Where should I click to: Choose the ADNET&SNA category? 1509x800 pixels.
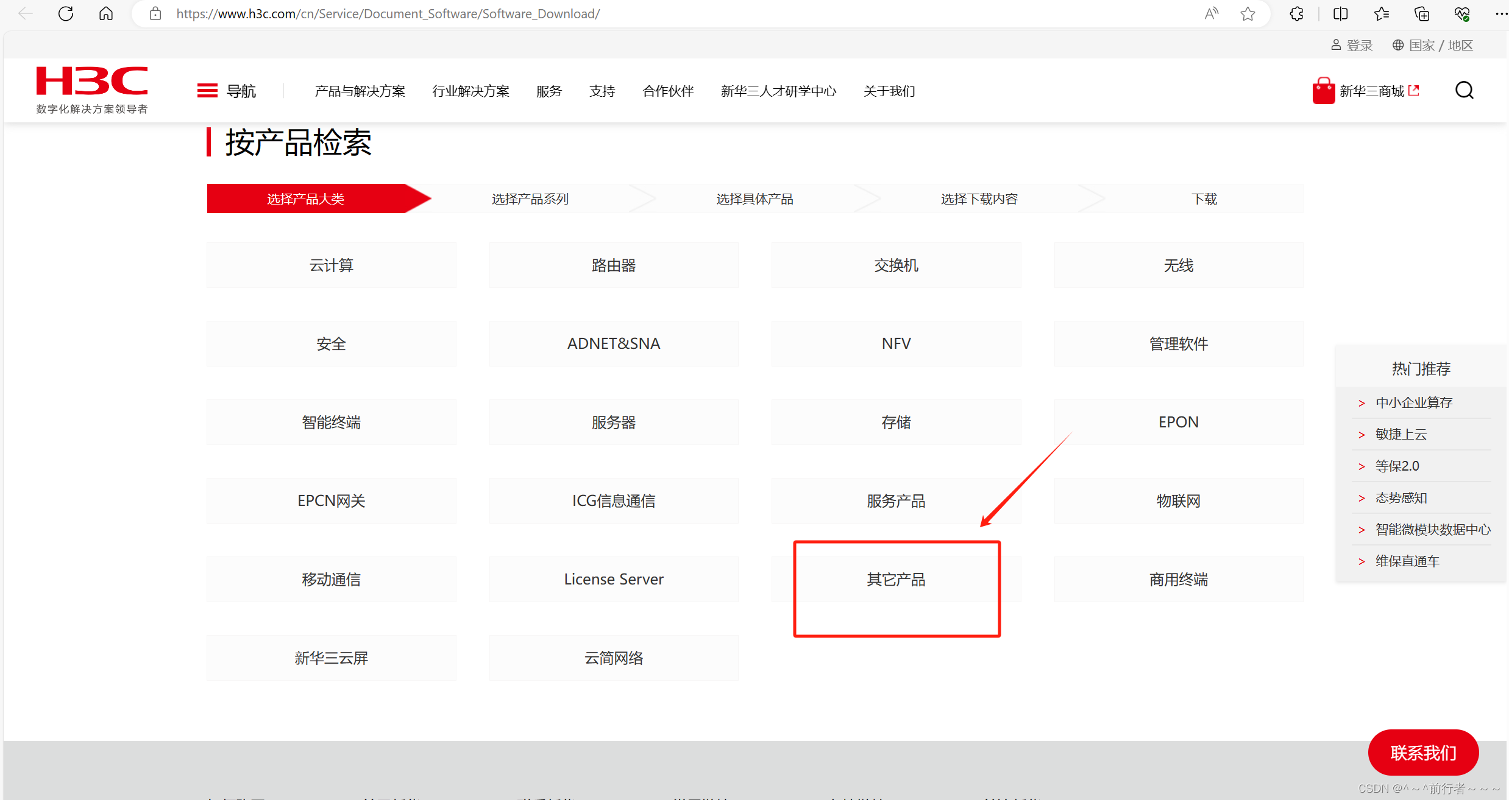point(614,343)
